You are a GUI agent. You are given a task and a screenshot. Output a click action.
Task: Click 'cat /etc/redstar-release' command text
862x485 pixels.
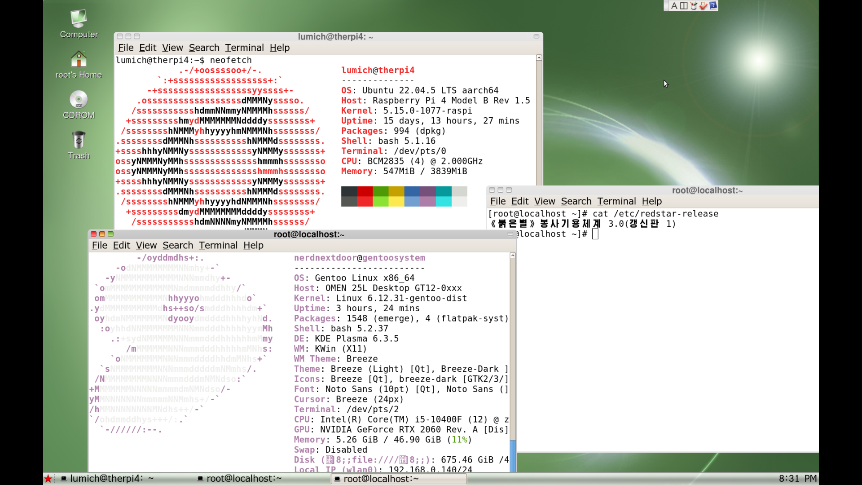click(655, 214)
